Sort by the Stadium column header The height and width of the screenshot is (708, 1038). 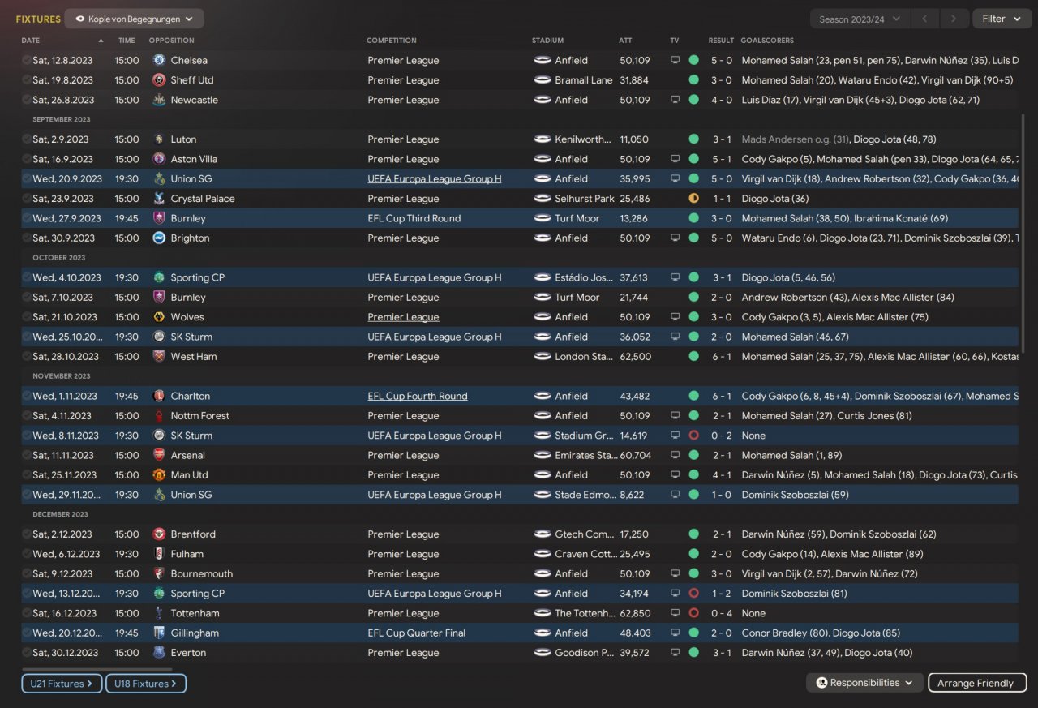point(547,41)
